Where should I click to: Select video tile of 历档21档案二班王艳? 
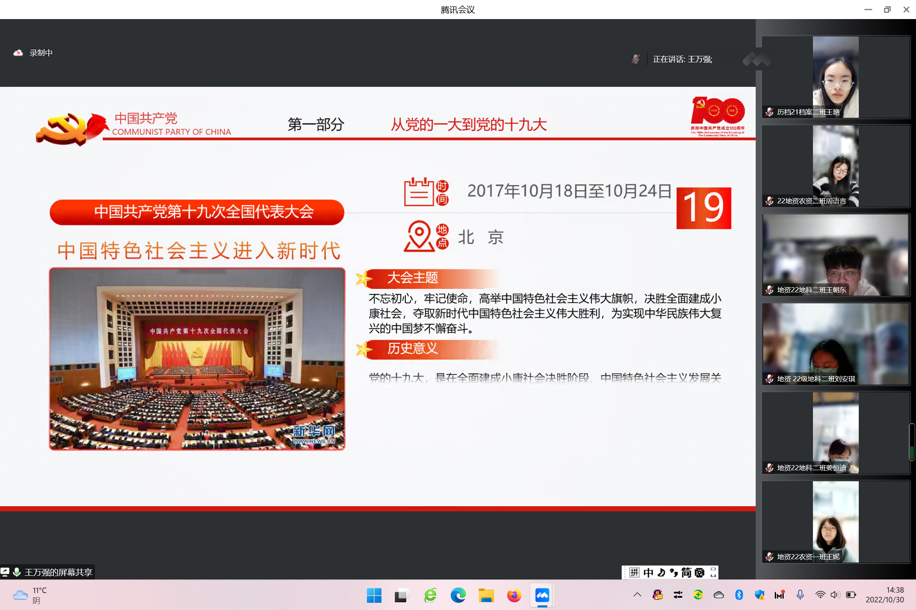point(835,77)
